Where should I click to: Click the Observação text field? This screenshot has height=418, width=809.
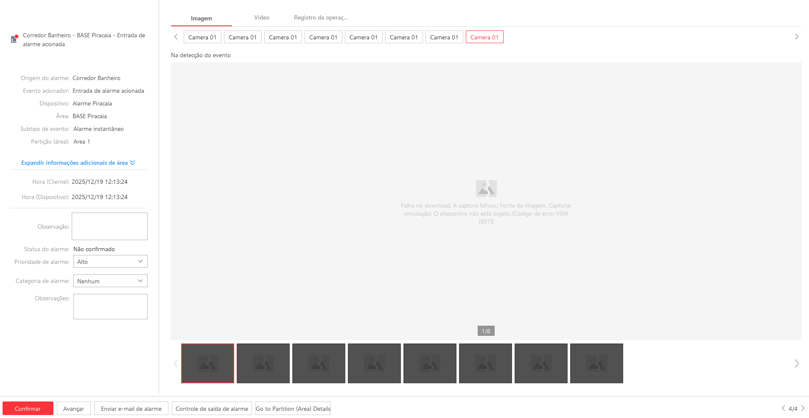[109, 227]
